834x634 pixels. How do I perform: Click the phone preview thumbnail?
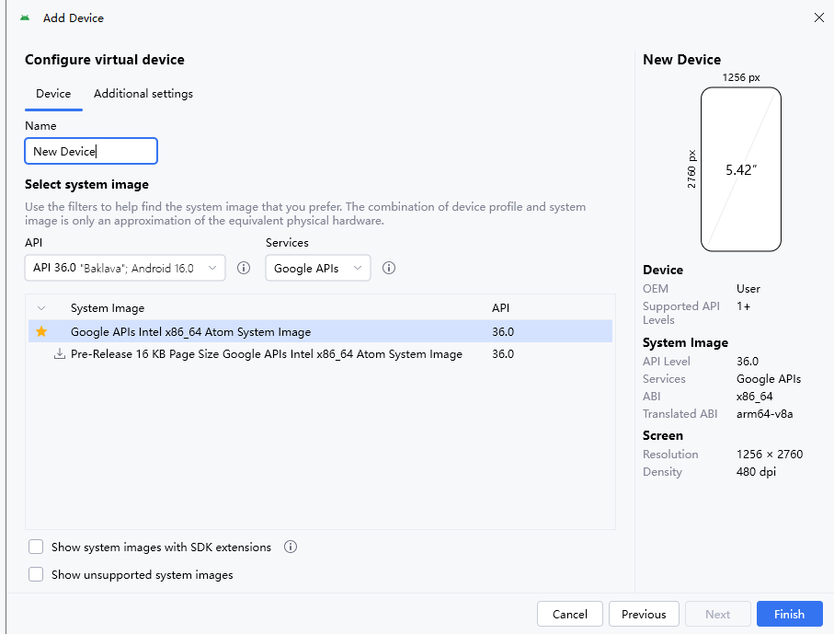click(x=741, y=169)
